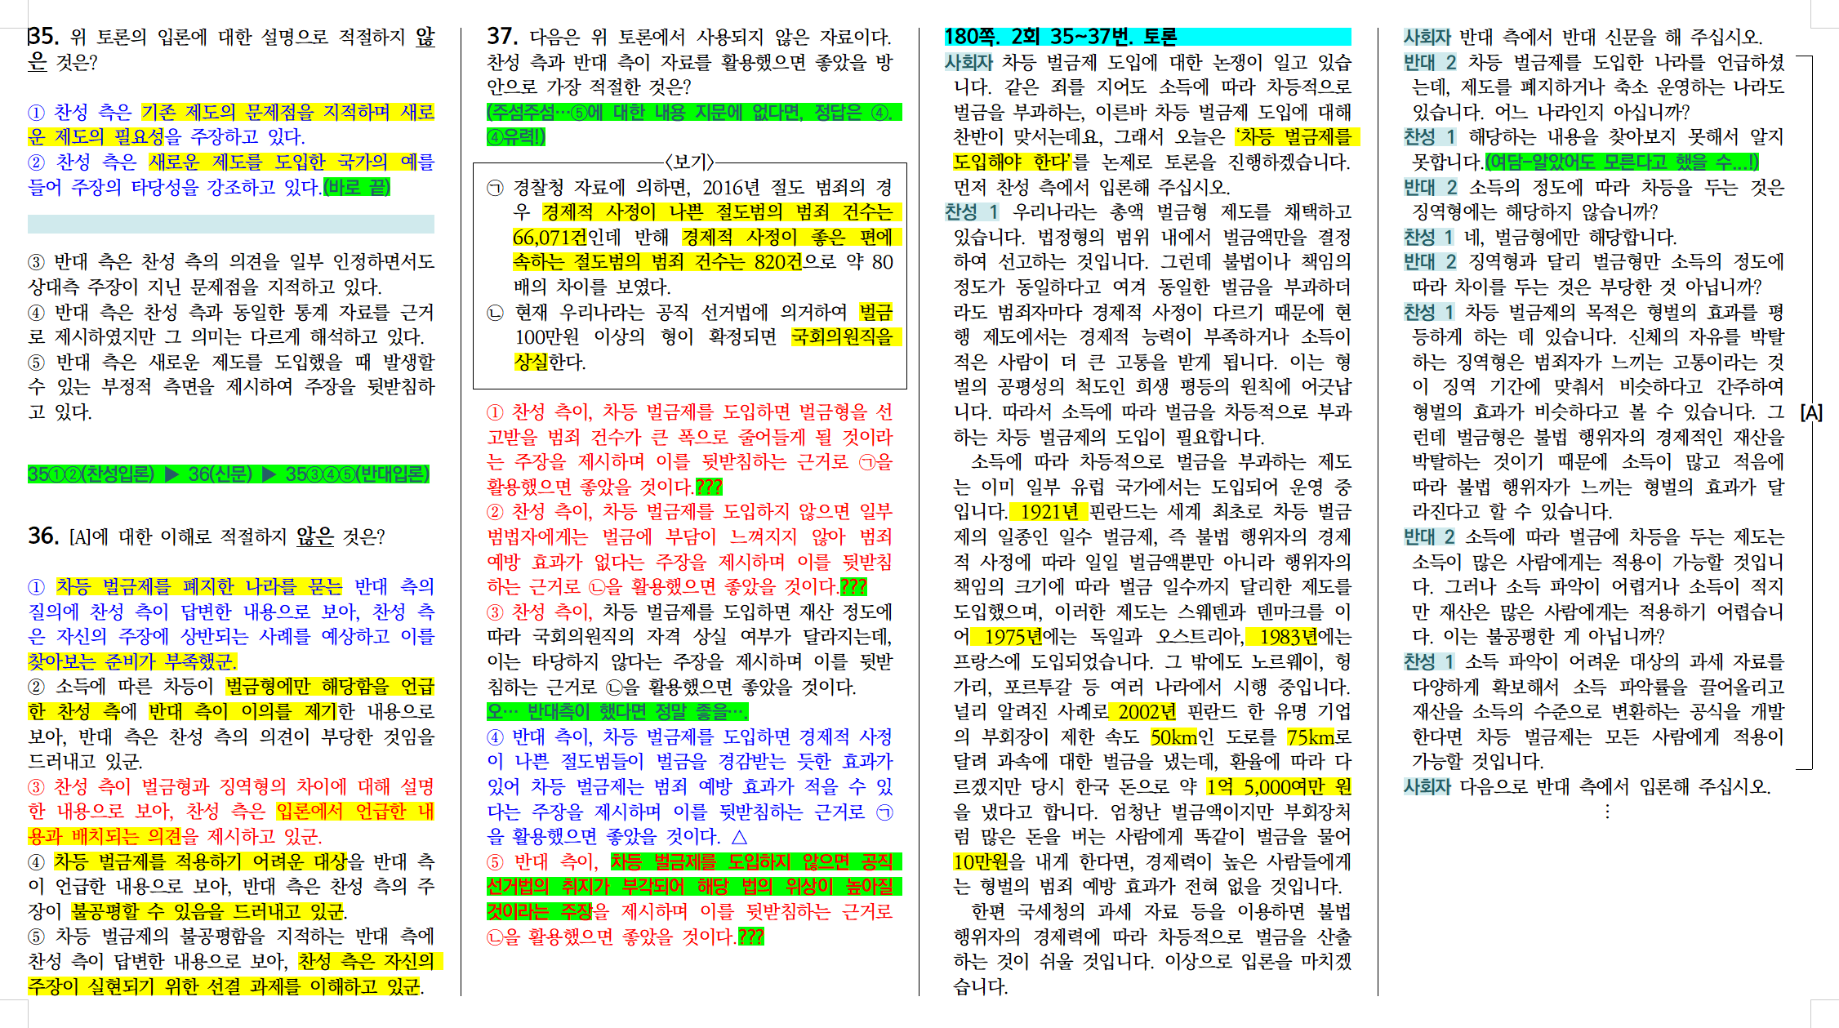Viewport: 1839px width, 1028px height.
Task: Click the highlighted '50km' speed limit text
Action: (1173, 737)
